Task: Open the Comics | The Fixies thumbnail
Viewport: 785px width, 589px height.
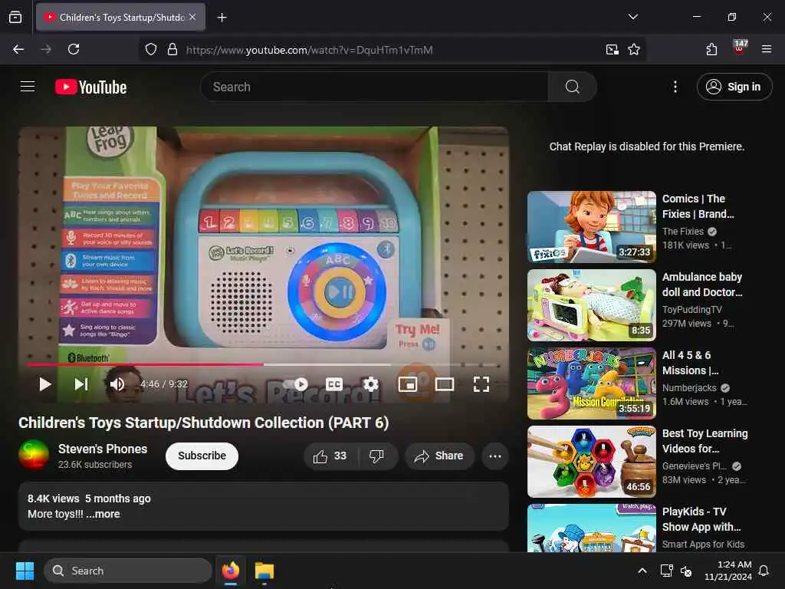Action: 592,227
